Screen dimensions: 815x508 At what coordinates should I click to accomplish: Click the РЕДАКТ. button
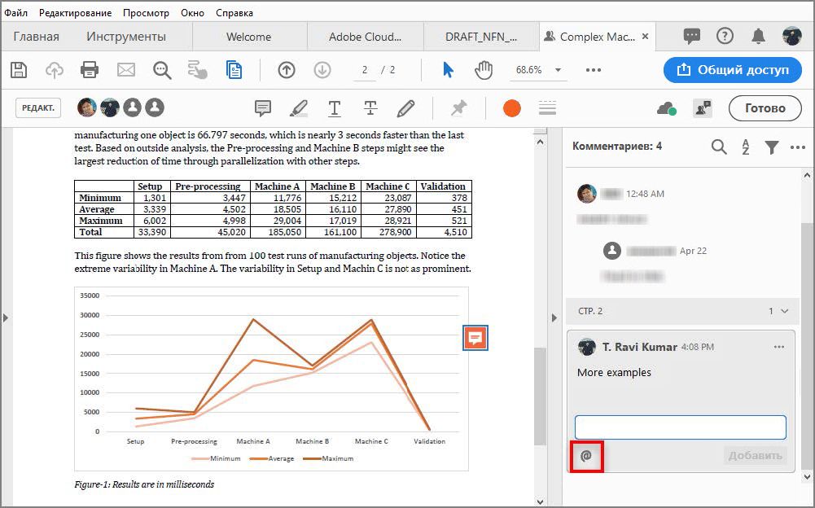coord(38,108)
